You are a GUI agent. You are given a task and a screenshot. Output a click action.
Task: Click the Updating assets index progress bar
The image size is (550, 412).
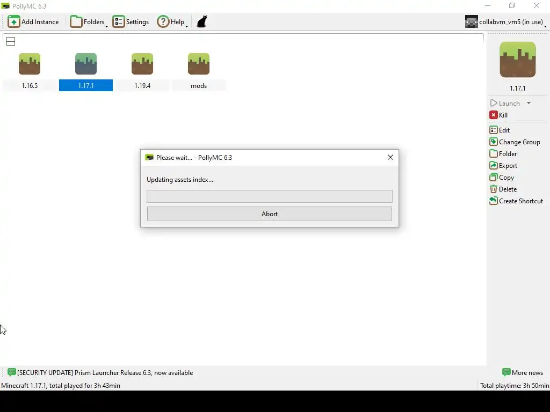[x=270, y=196]
